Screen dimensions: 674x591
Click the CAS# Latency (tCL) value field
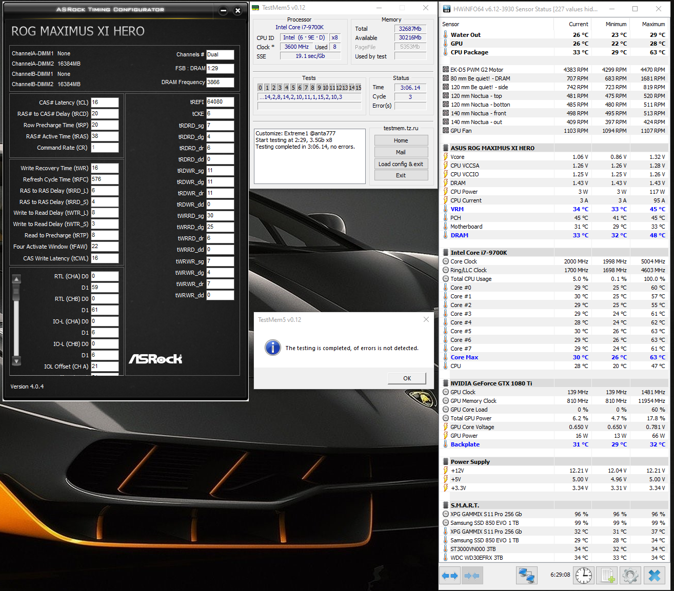point(105,103)
